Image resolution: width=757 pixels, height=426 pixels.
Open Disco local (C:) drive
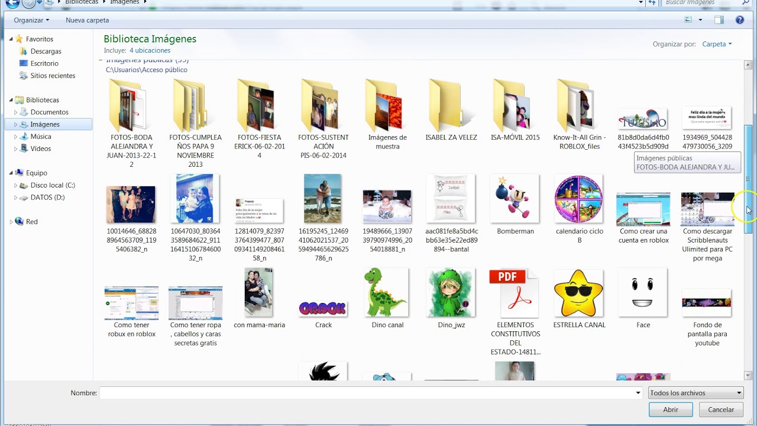pos(53,185)
